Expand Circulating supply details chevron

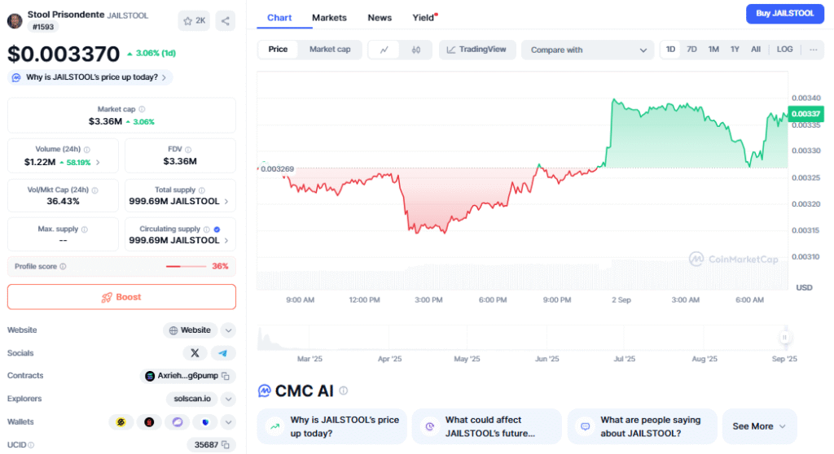click(226, 240)
